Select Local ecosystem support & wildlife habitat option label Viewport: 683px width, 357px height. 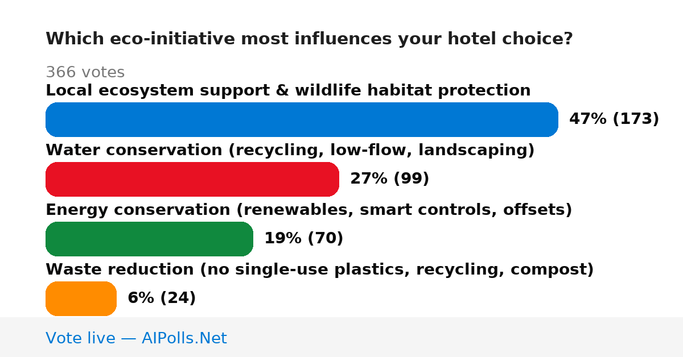click(x=288, y=90)
